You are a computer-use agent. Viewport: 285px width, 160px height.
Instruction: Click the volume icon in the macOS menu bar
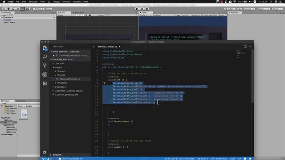point(250,2)
